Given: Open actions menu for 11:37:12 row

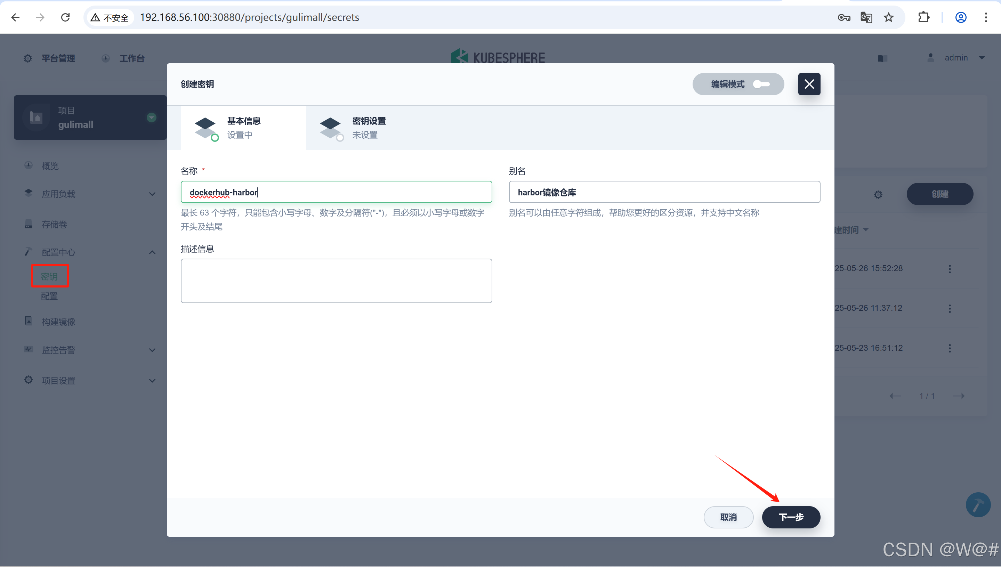Looking at the screenshot, I should pos(950,308).
